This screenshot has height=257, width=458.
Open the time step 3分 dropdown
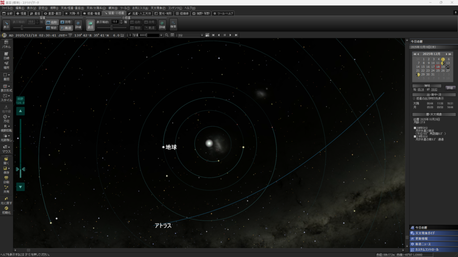(x=202, y=35)
